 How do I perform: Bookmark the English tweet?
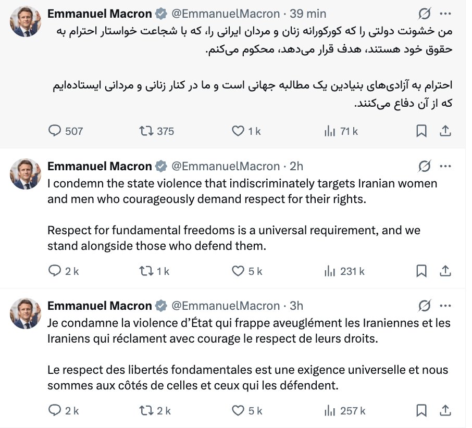[421, 271]
